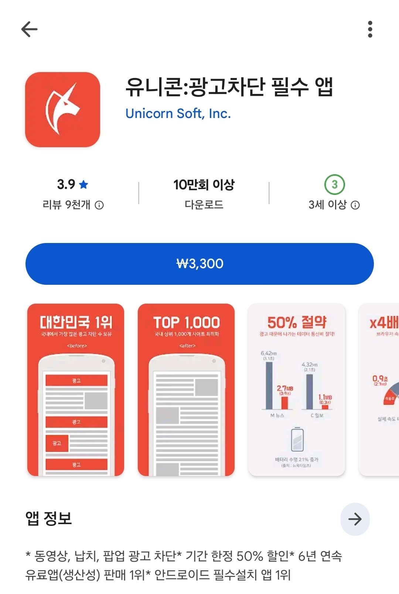Tap the app description text about 광고 차단
The image size is (399, 594).
[x=184, y=565]
